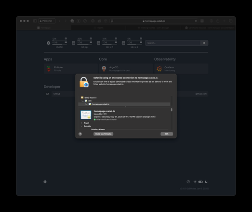This screenshot has height=212, width=252.
Task: Click the lab-cp CPU usage bar
Action: click(x=84, y=40)
